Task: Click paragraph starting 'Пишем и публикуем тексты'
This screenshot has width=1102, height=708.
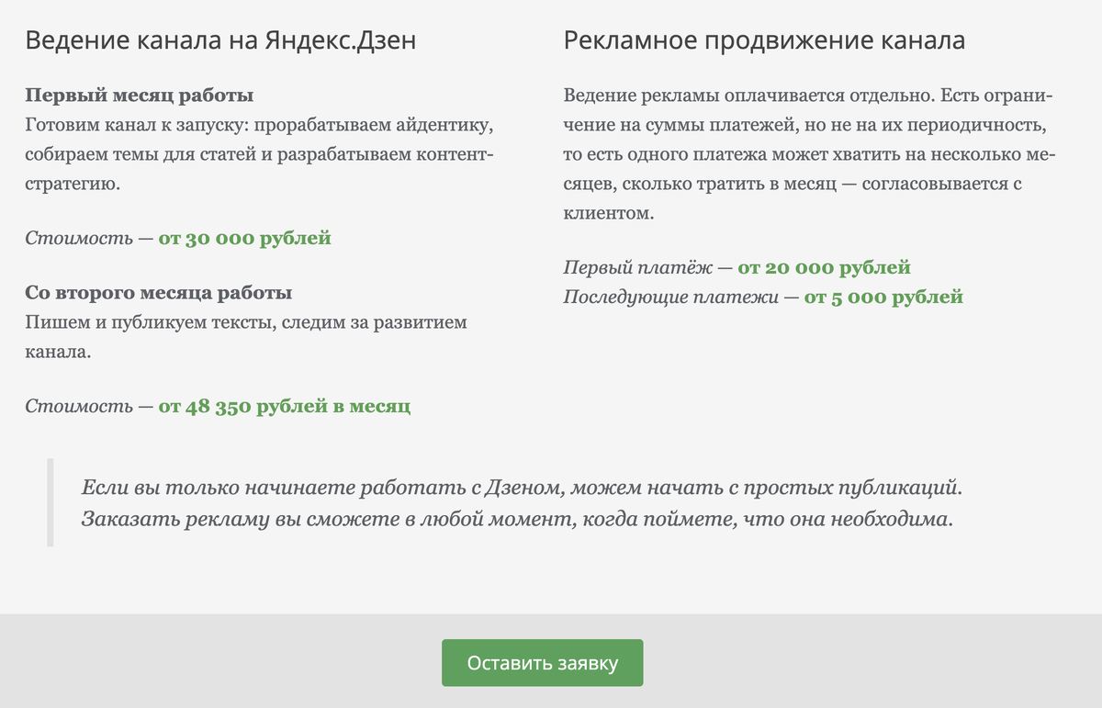Action: point(246,337)
